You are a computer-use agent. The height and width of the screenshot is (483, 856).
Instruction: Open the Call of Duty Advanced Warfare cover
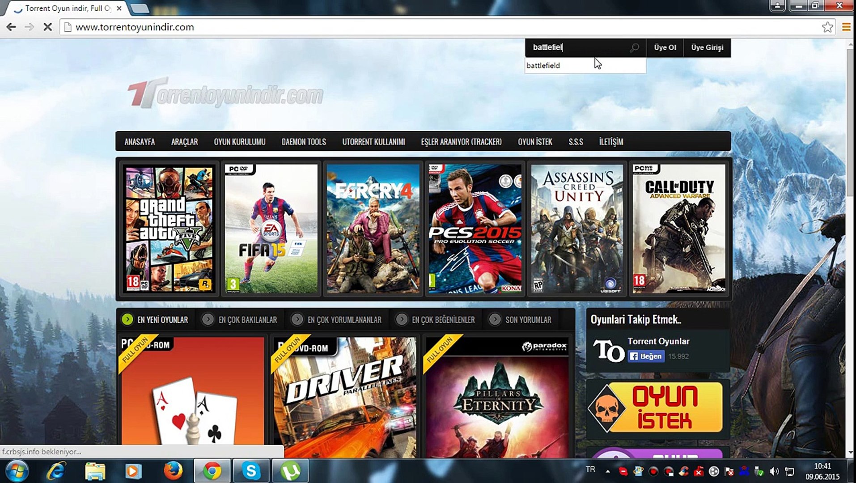point(679,229)
